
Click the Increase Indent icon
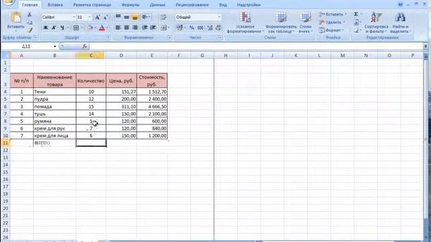click(x=153, y=28)
